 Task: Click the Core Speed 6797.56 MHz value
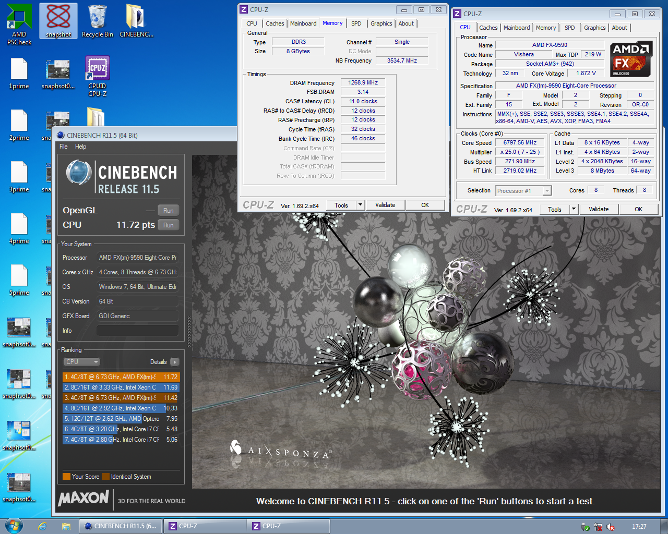(x=520, y=142)
